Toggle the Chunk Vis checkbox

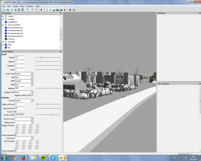pyautogui.click(x=16, y=112)
